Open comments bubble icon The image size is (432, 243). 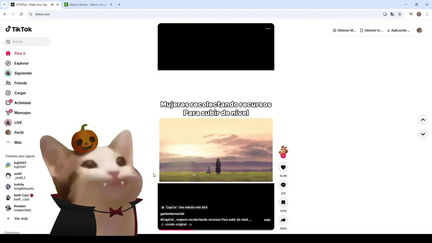pyautogui.click(x=283, y=185)
